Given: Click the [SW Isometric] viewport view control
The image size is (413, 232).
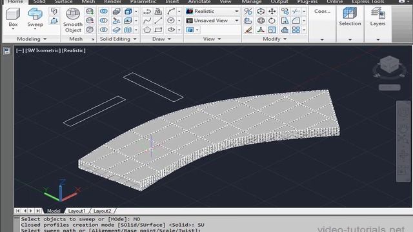Looking at the screenshot, I should pos(43,50).
